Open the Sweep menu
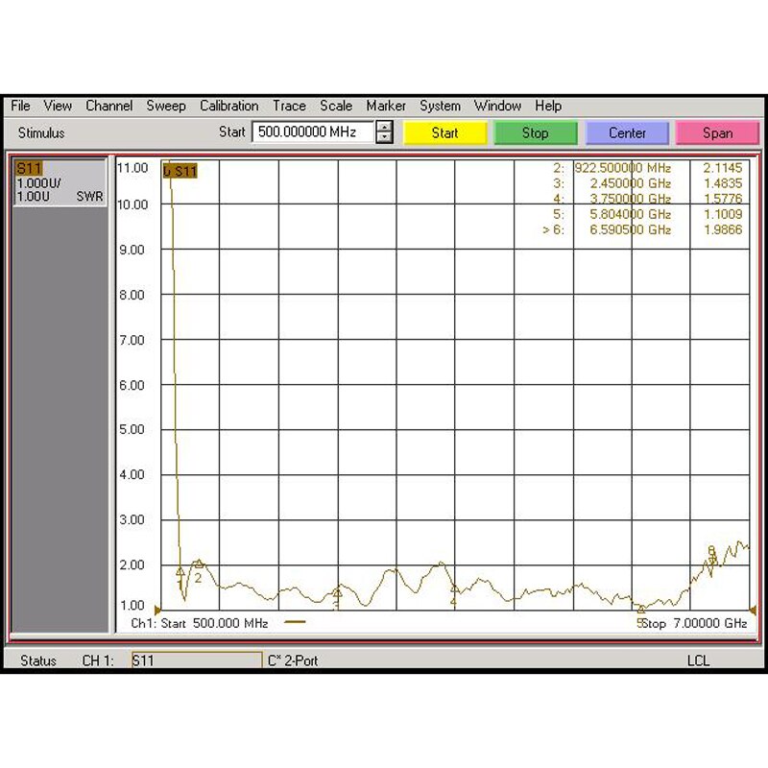The width and height of the screenshot is (768, 768). (166, 106)
